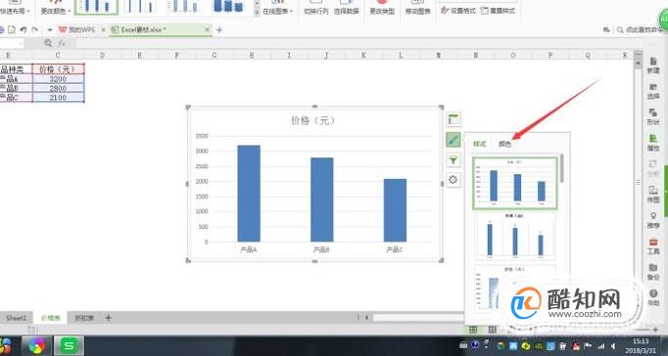The width and height of the screenshot is (668, 356).
Task: Click the undo arrow in quick toolbar
Action: coord(24,29)
